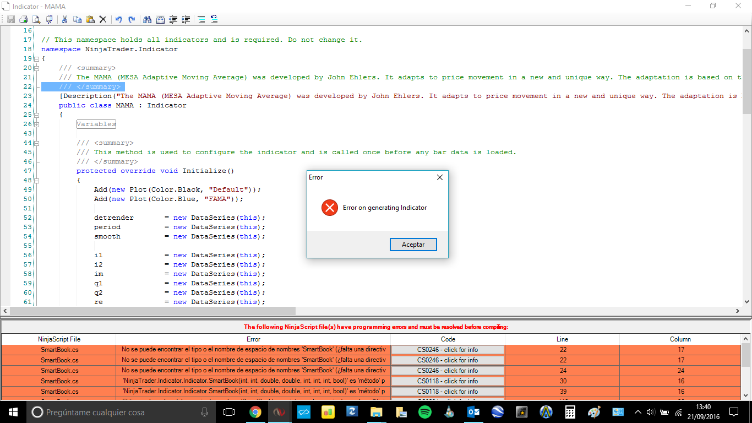
Task: Paste from clipboard using the toolbar icon
Action: pyautogui.click(x=90, y=19)
